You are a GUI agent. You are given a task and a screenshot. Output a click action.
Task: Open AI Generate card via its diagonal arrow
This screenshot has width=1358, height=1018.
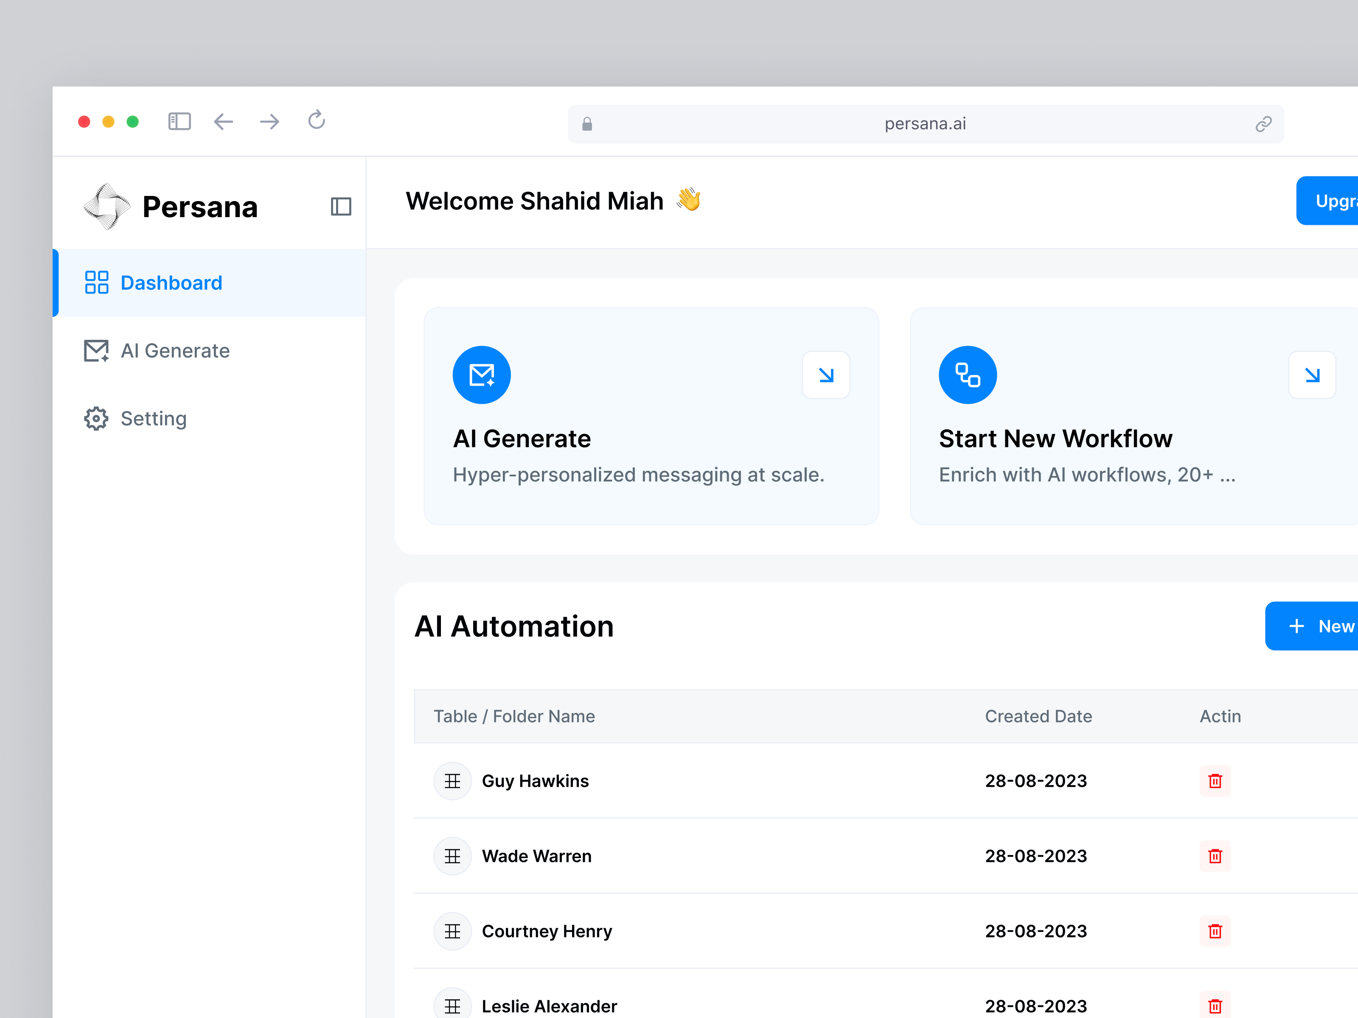click(x=826, y=375)
